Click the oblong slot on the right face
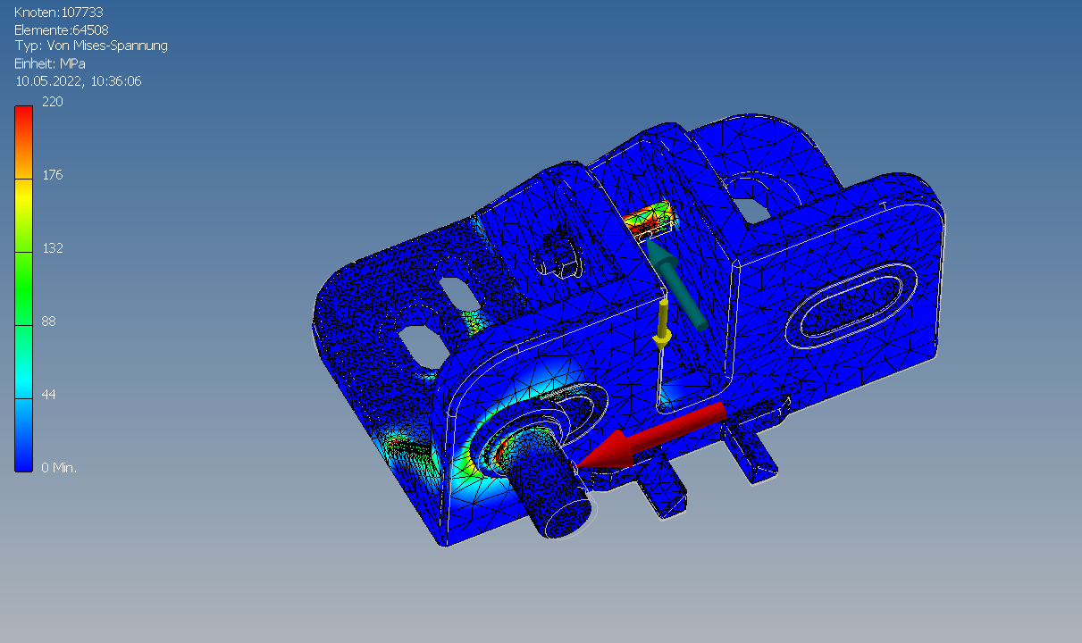The width and height of the screenshot is (1082, 643). coord(853,309)
